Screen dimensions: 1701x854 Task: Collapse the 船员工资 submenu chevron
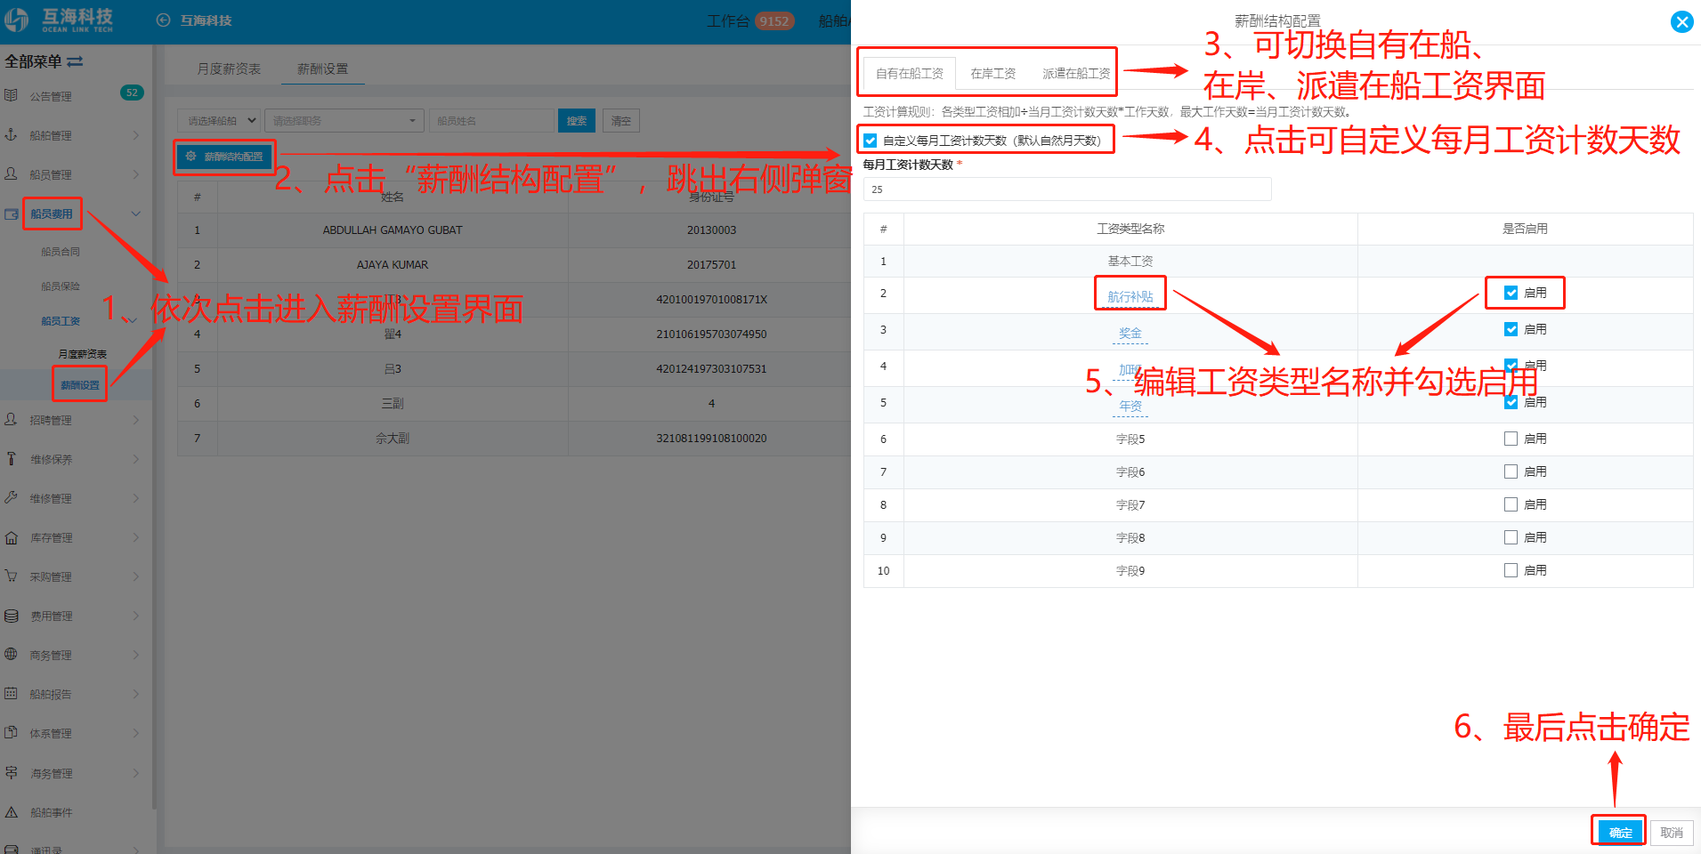pyautogui.click(x=133, y=321)
